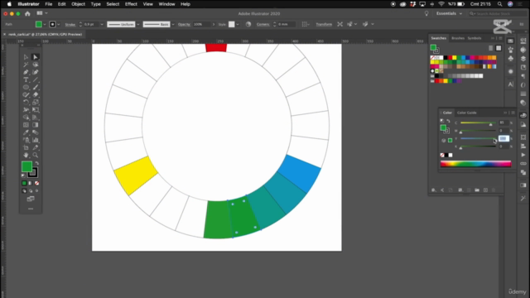Select the Blend tool
The height and width of the screenshot is (298, 530).
(x=35, y=132)
